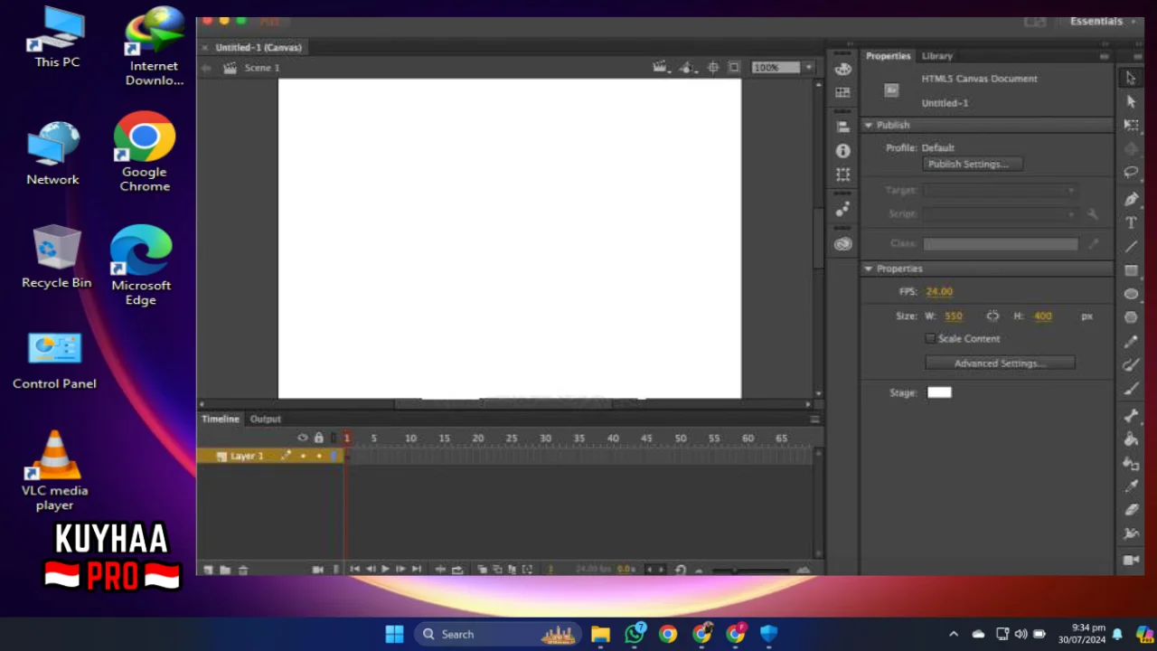Viewport: 1157px width, 651px height.
Task: Select the Paint Bucket tool
Action: click(1131, 439)
